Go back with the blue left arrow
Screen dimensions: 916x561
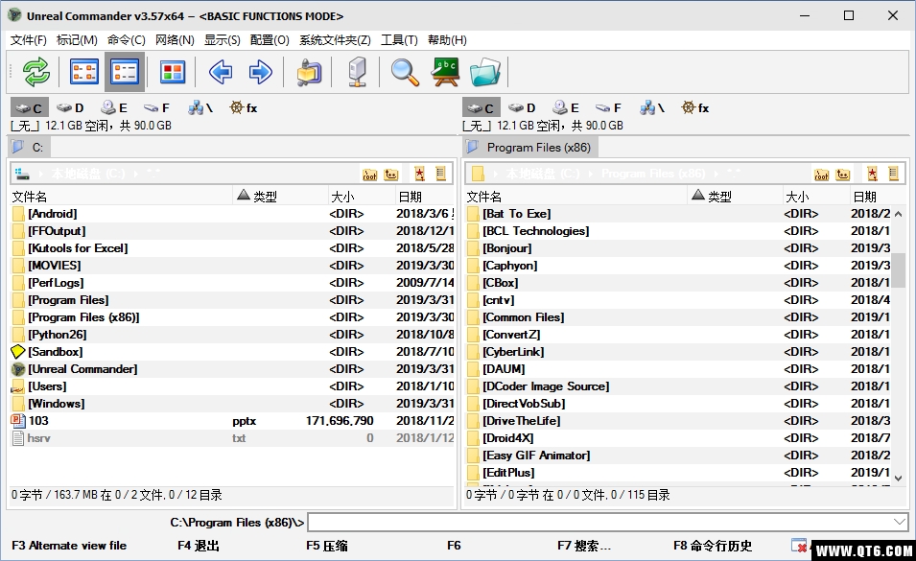coord(221,72)
